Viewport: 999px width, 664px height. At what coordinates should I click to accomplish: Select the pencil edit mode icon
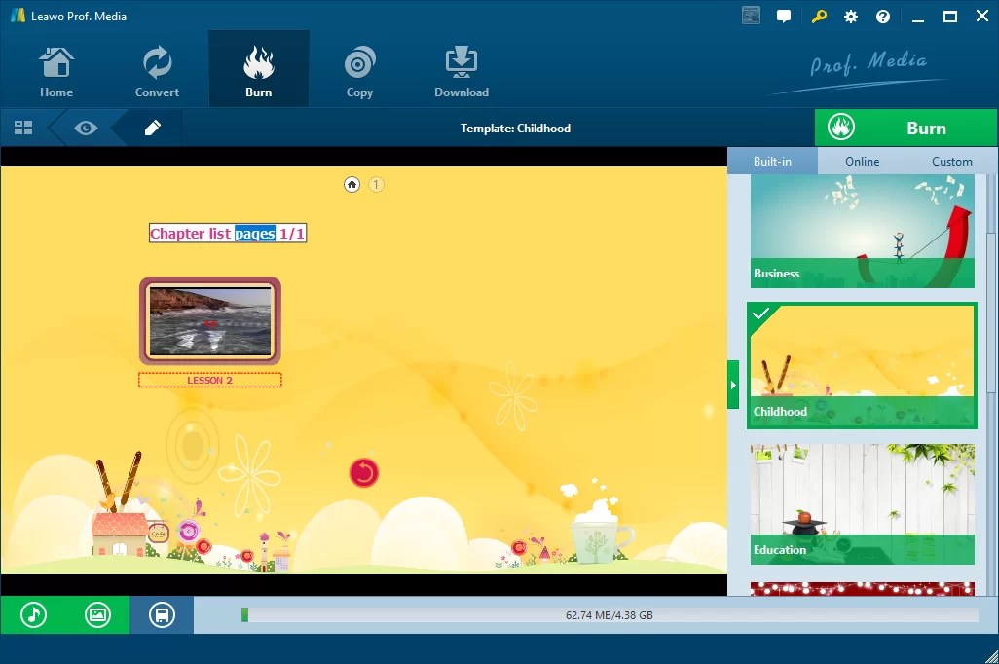[152, 129]
